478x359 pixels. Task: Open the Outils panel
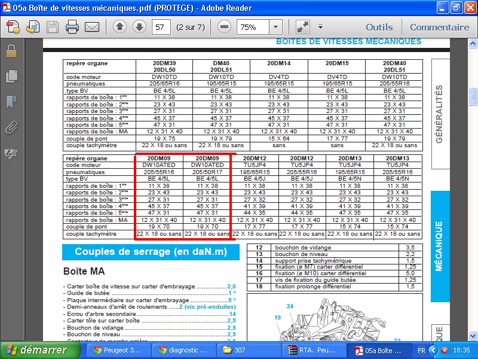[379, 27]
